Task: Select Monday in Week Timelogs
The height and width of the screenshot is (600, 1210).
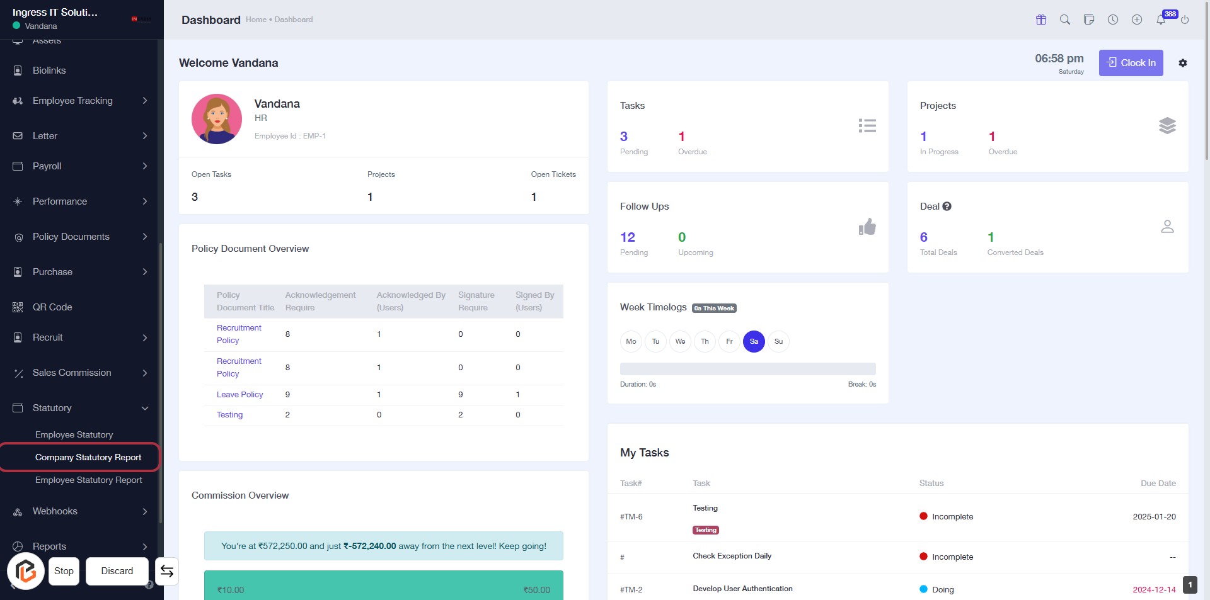Action: (x=631, y=341)
